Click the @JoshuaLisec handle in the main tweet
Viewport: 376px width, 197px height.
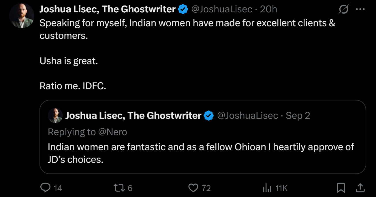222,9
